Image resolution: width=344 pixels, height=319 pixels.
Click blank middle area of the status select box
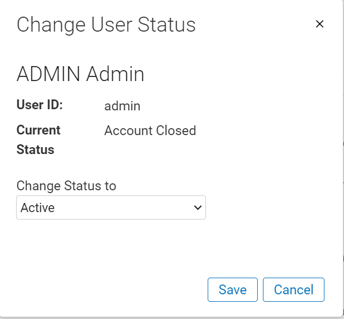[x=123, y=207]
